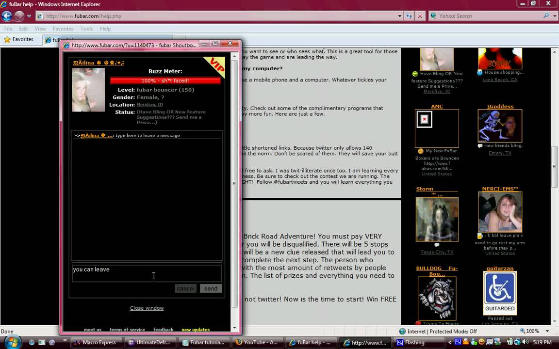Expand quick launch overflow chevron

65,340
